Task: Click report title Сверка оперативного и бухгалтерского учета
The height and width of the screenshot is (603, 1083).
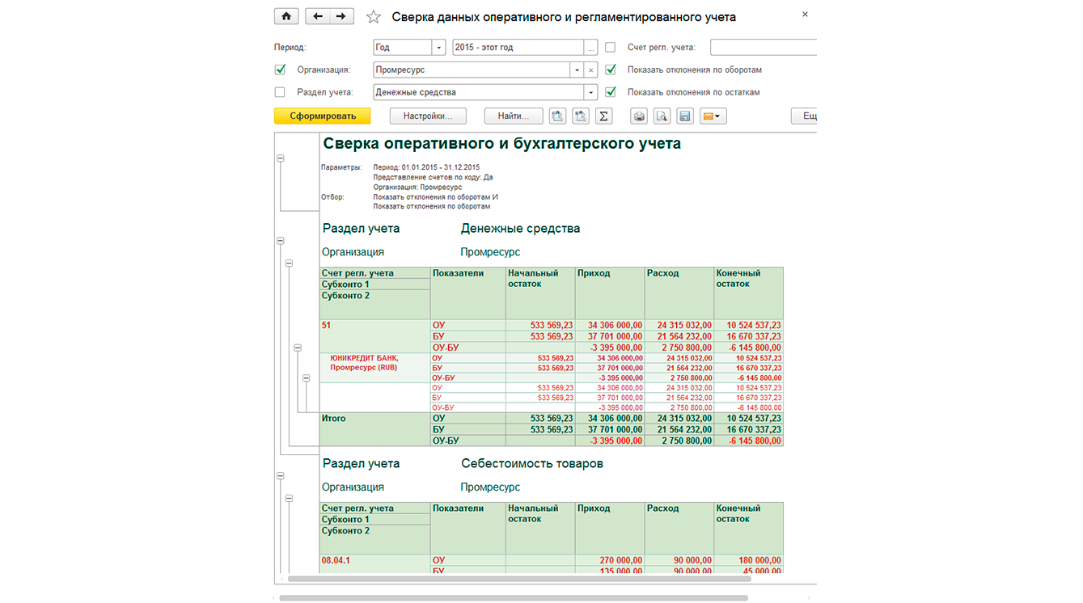Action: point(501,144)
